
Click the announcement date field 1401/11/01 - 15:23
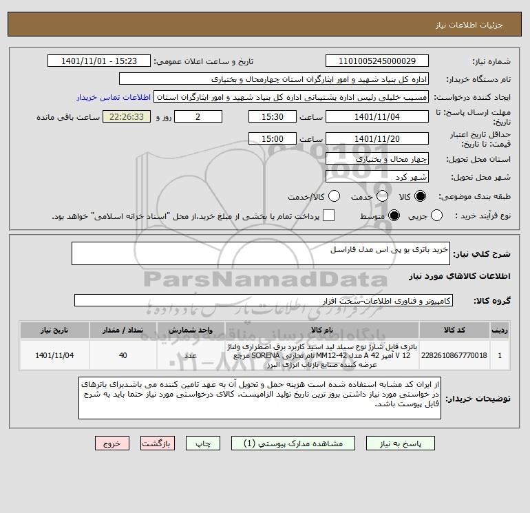(99, 61)
